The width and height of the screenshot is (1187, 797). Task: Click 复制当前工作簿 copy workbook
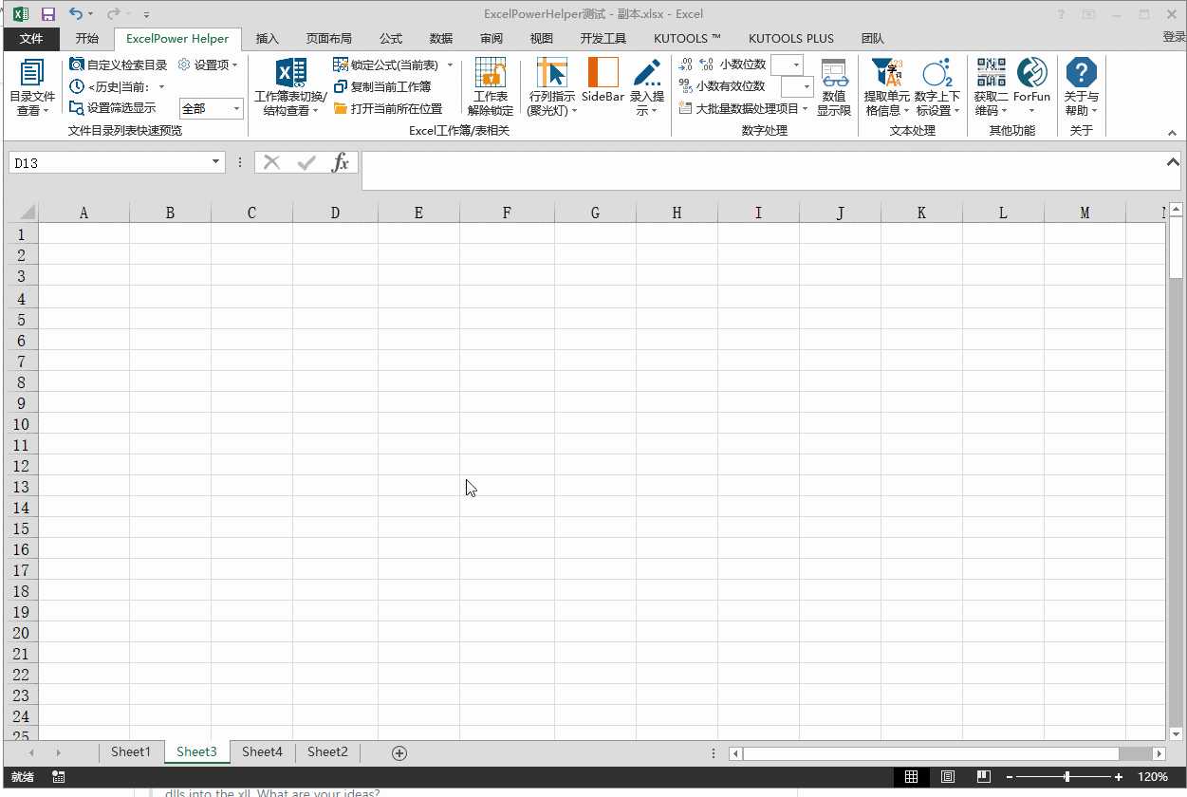pyautogui.click(x=381, y=86)
